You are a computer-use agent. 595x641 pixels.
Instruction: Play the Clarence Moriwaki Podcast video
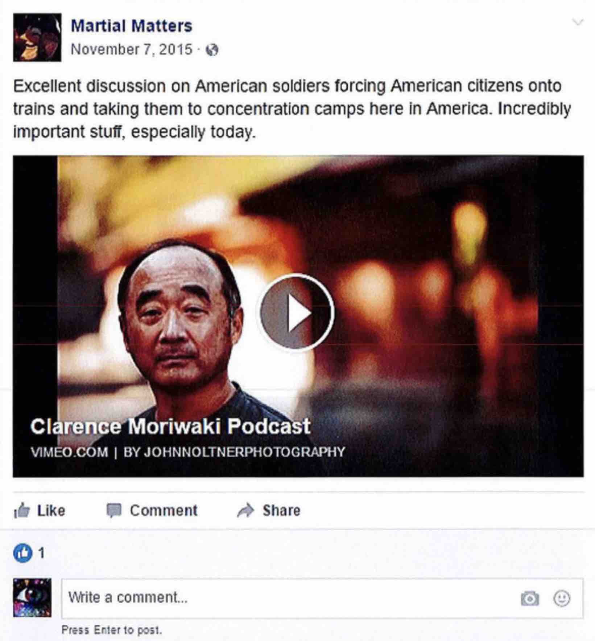click(x=296, y=312)
